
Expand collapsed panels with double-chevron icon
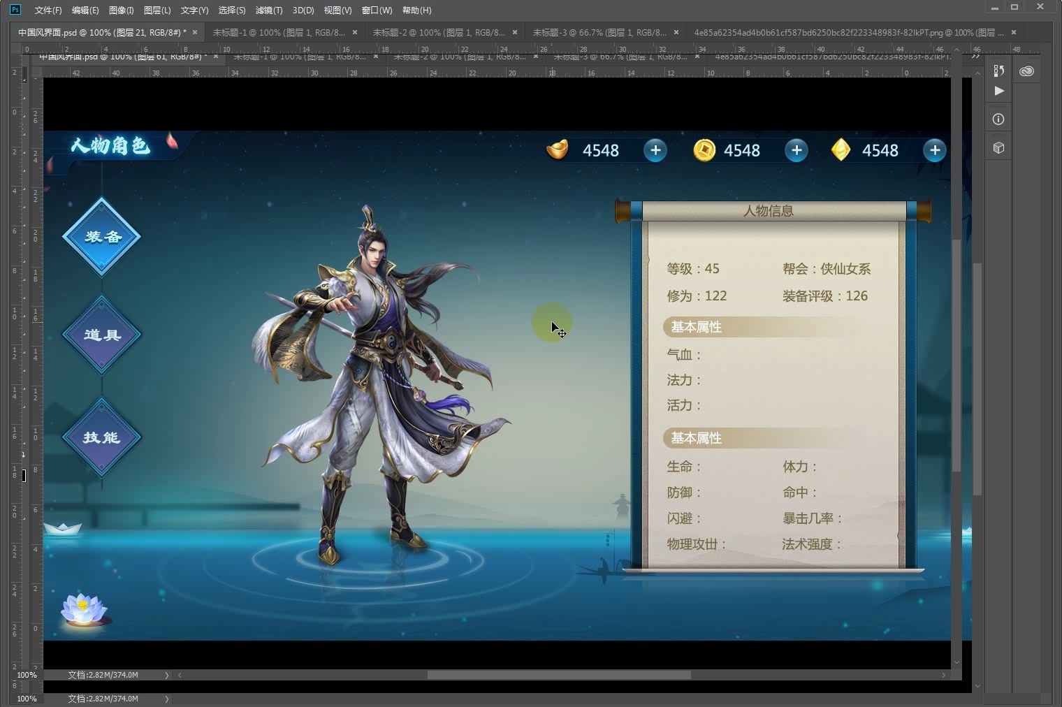coord(976,56)
